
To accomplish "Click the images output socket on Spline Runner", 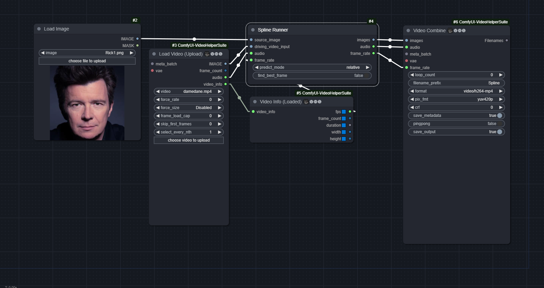I will click(373, 40).
